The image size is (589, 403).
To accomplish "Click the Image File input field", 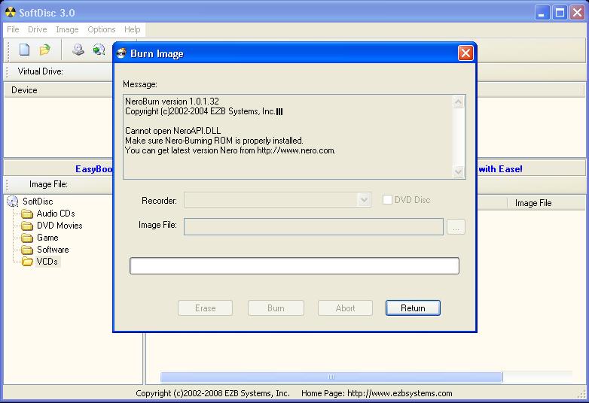I will 313,227.
